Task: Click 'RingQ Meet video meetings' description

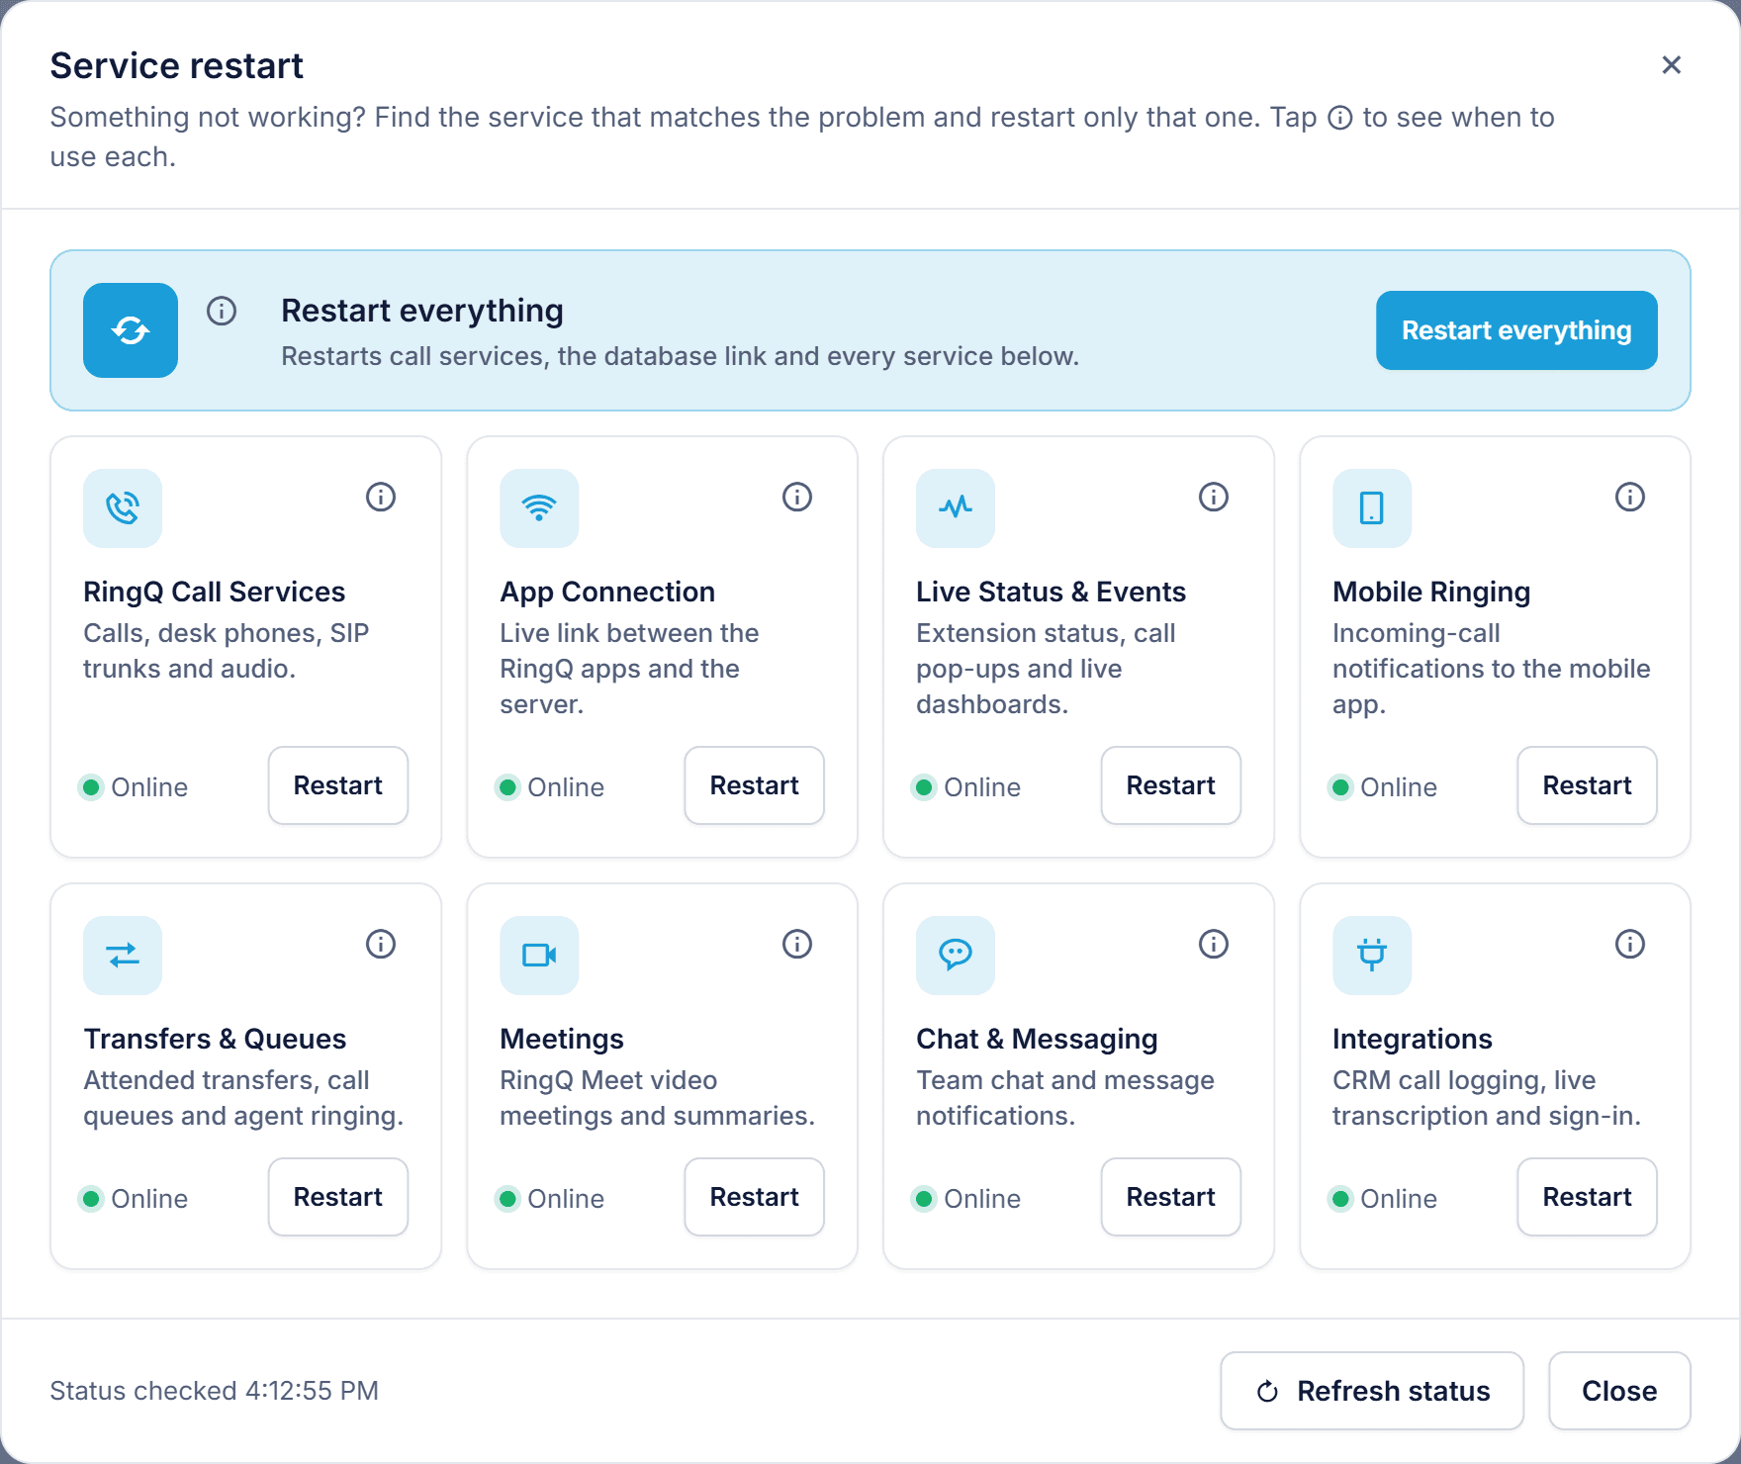Action: click(x=658, y=1098)
